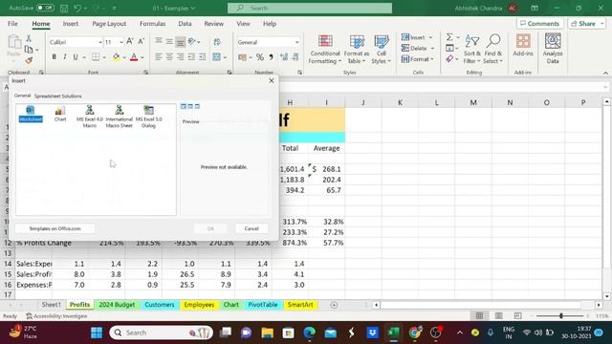This screenshot has height=344, width=612.
Task: Click the Save icon in title bar
Action: pyautogui.click(x=64, y=8)
